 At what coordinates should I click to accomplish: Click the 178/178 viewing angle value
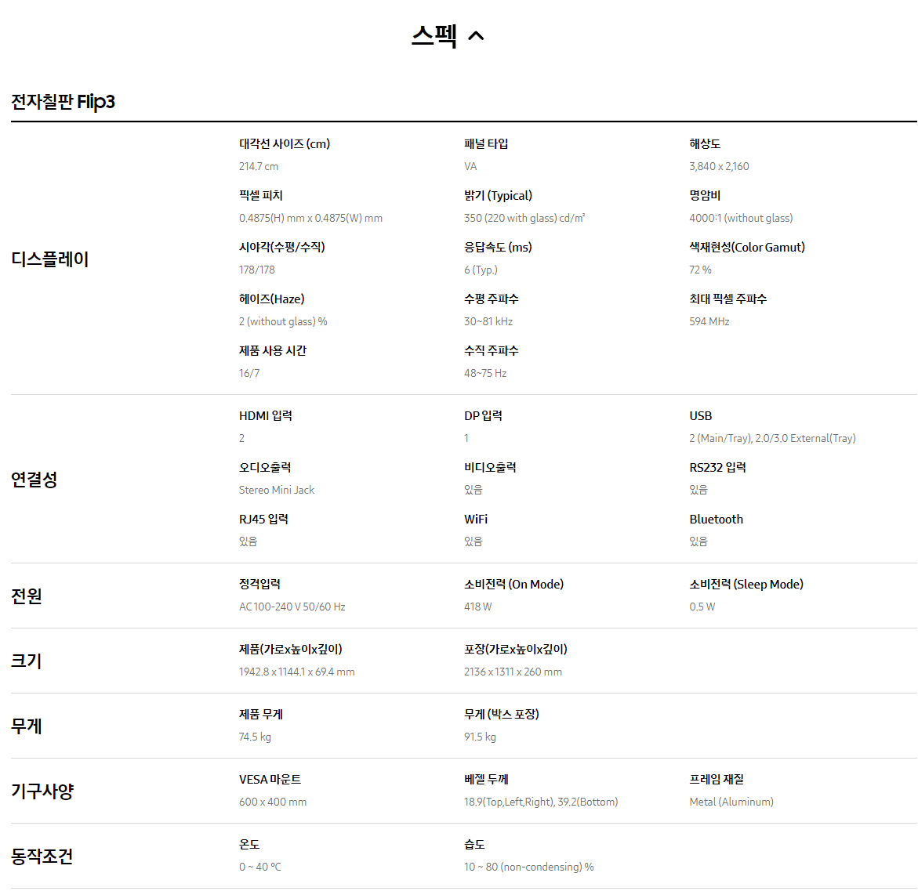point(257,270)
